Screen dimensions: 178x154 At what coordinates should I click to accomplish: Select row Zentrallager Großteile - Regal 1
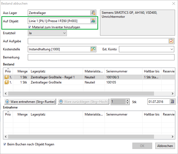pos(89,77)
